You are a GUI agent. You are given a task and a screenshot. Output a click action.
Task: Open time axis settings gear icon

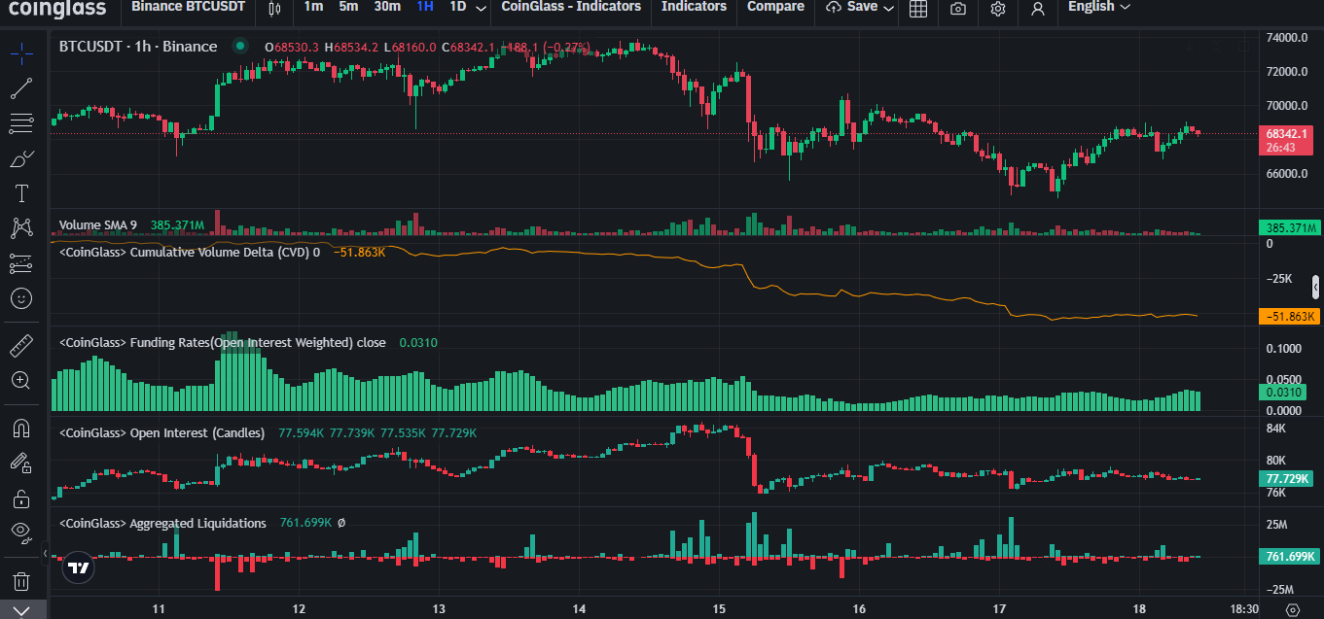point(1291,609)
